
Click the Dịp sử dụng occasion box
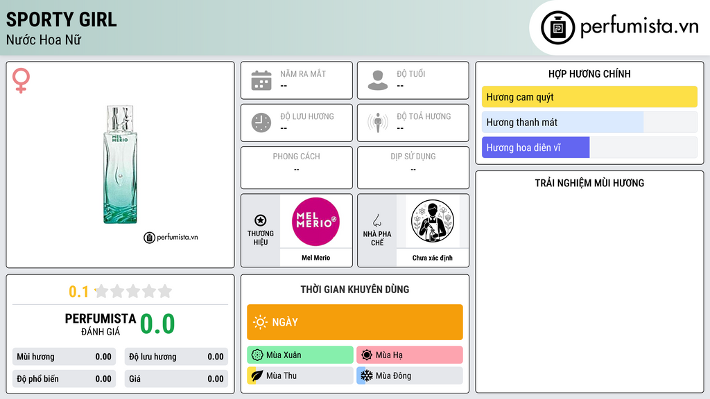tap(413, 168)
